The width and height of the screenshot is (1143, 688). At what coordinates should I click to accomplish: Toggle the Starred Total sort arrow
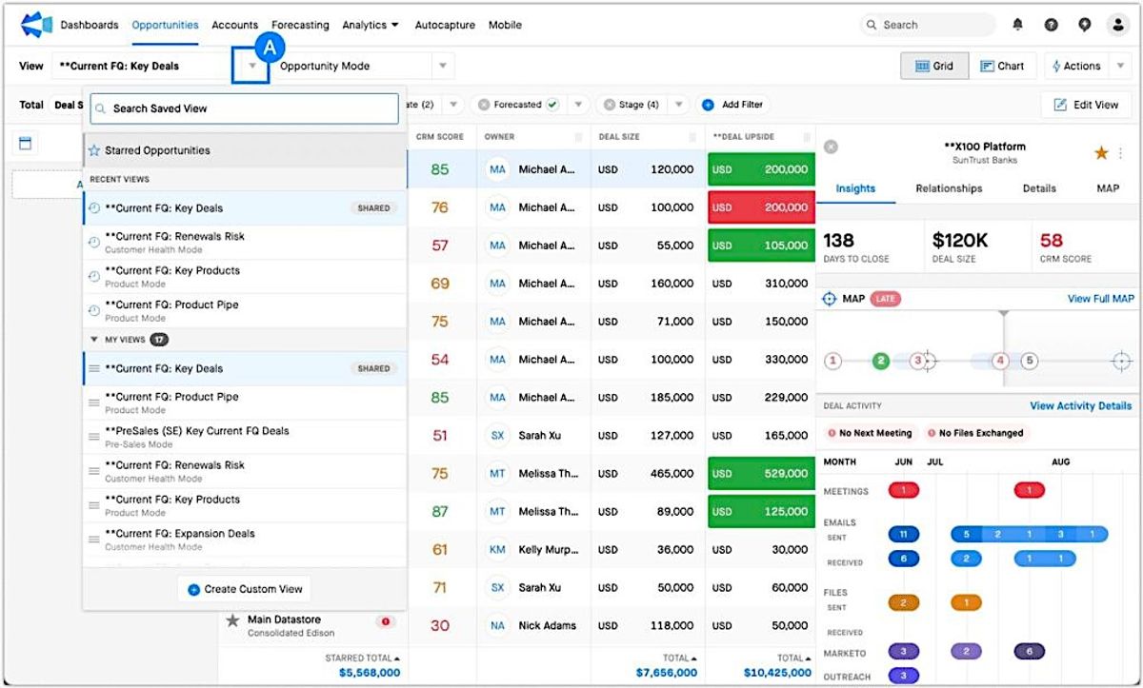(x=397, y=658)
